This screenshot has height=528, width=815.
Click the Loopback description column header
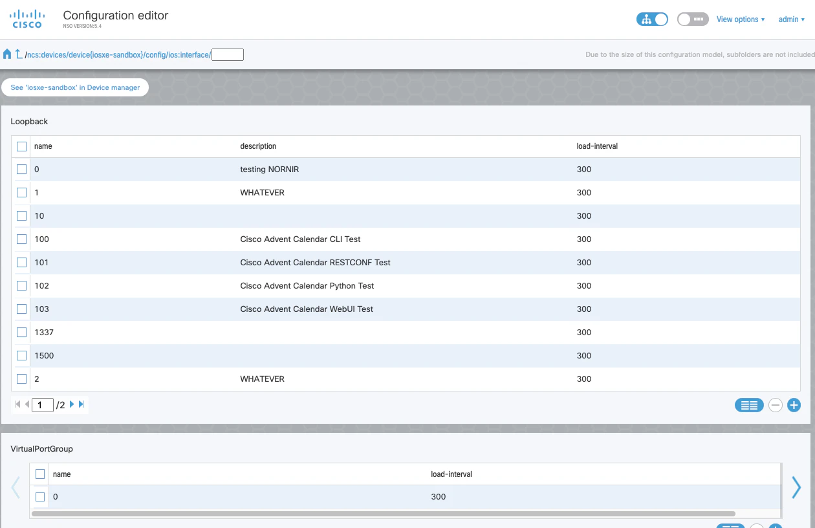pyautogui.click(x=258, y=146)
